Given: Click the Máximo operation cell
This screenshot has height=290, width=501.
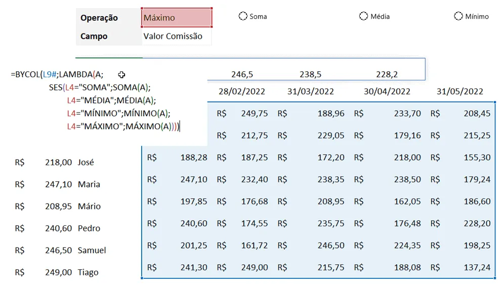Looking at the screenshot, I should (x=177, y=18).
